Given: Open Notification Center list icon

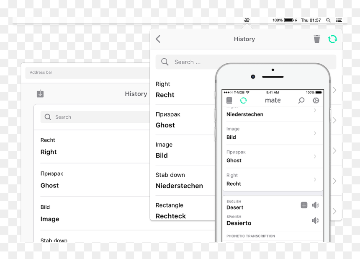Looking at the screenshot, I should tap(339, 20).
